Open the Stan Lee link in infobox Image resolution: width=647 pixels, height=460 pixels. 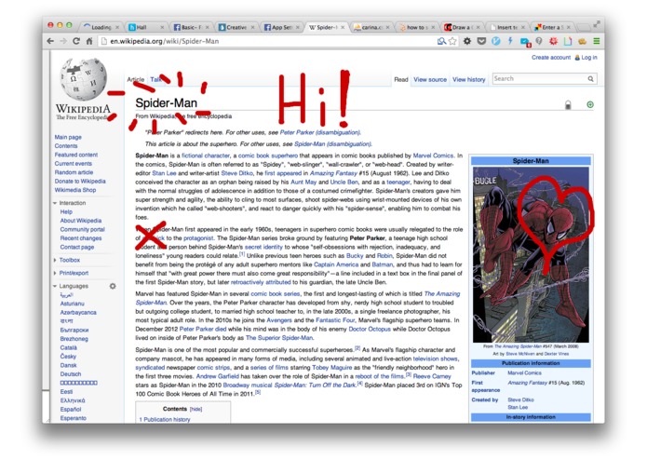518,407
